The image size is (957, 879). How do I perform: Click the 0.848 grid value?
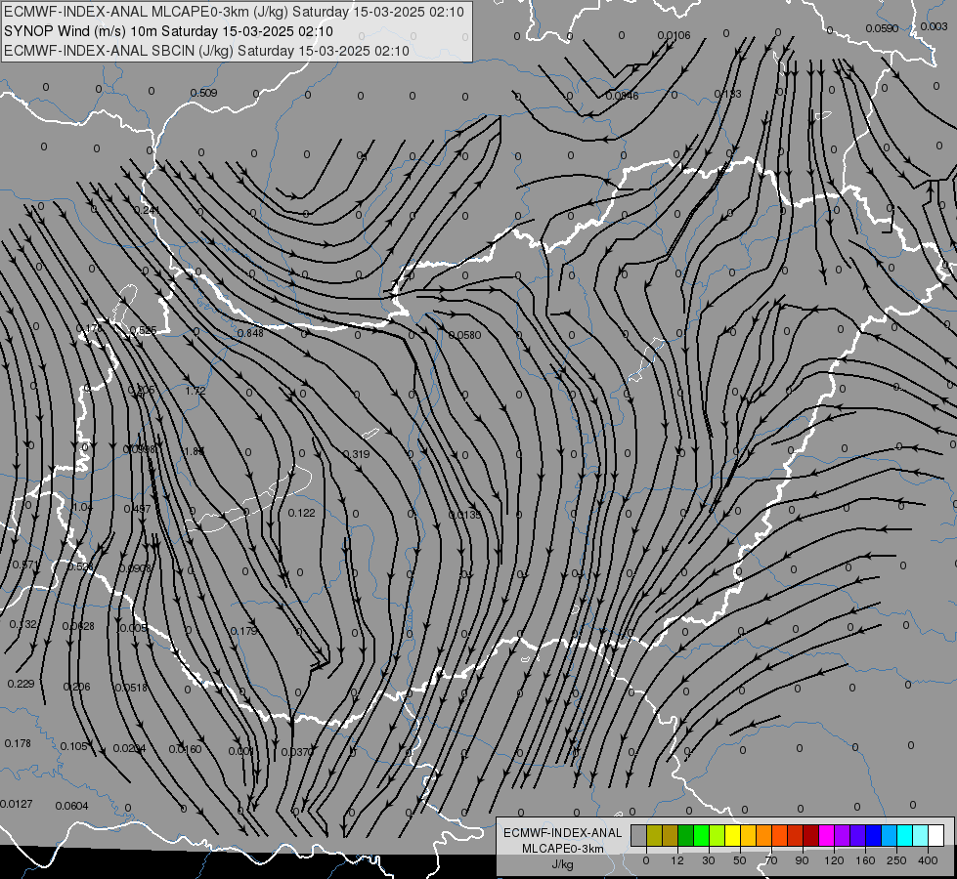(250, 332)
